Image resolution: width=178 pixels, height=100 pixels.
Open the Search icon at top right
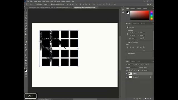click(148, 4)
